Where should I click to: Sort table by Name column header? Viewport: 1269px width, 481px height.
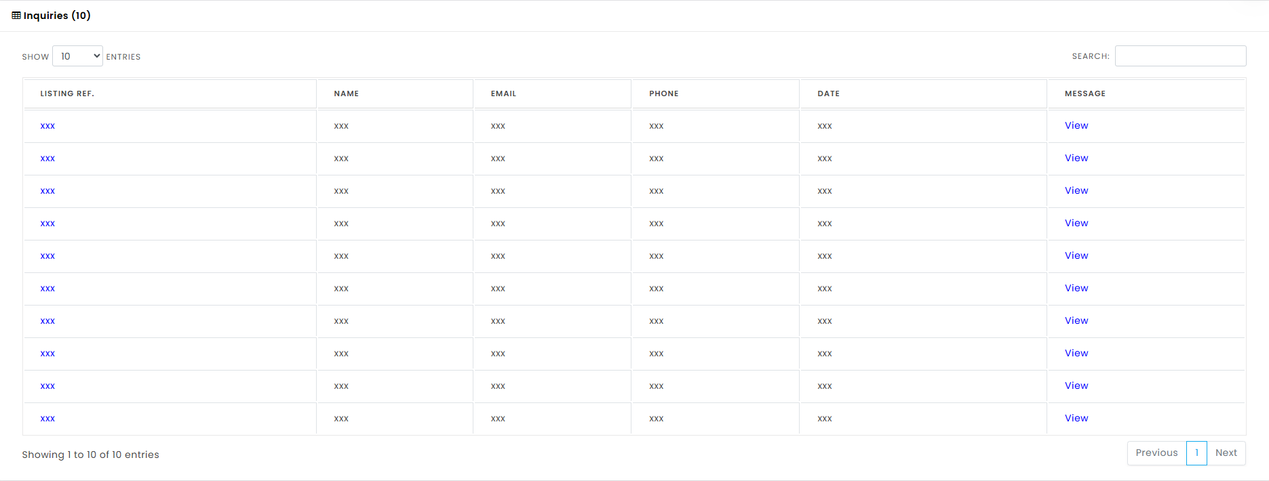395,93
